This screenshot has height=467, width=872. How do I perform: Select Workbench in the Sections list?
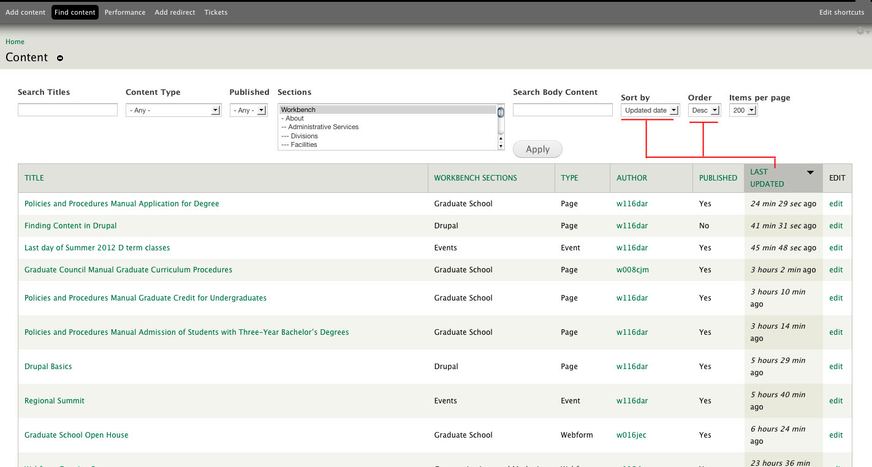click(298, 109)
